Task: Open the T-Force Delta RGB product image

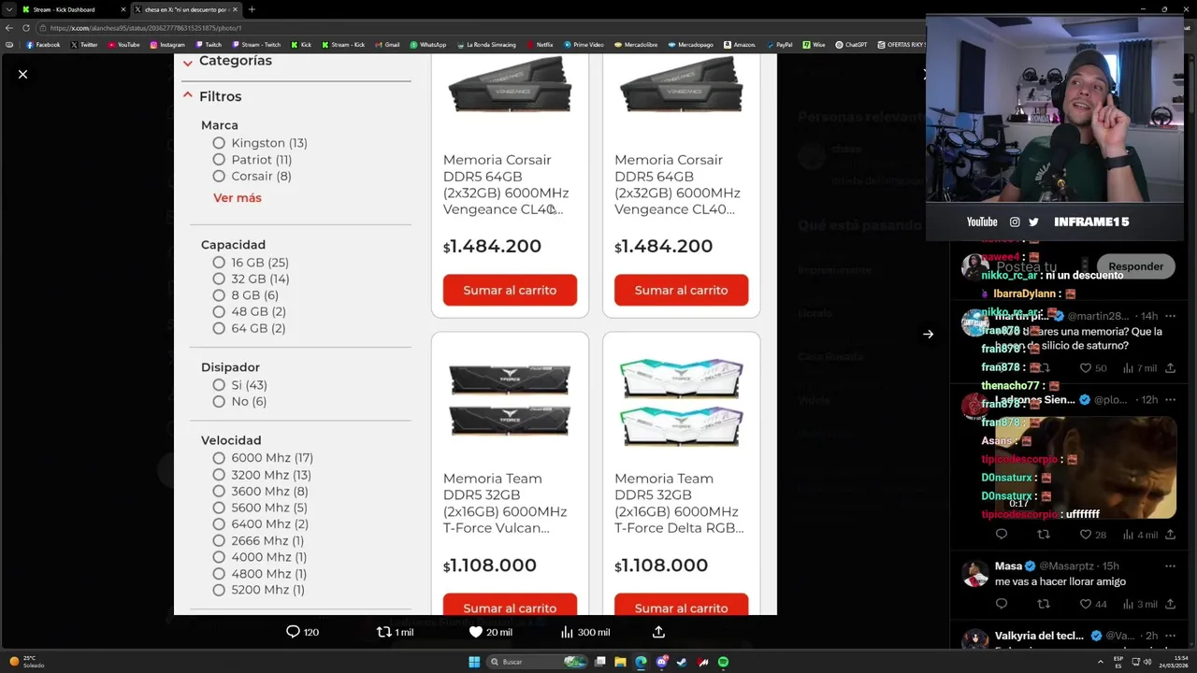Action: click(x=681, y=402)
